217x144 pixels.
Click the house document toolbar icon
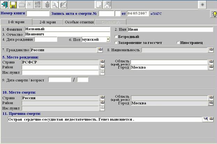tap(107, 5)
